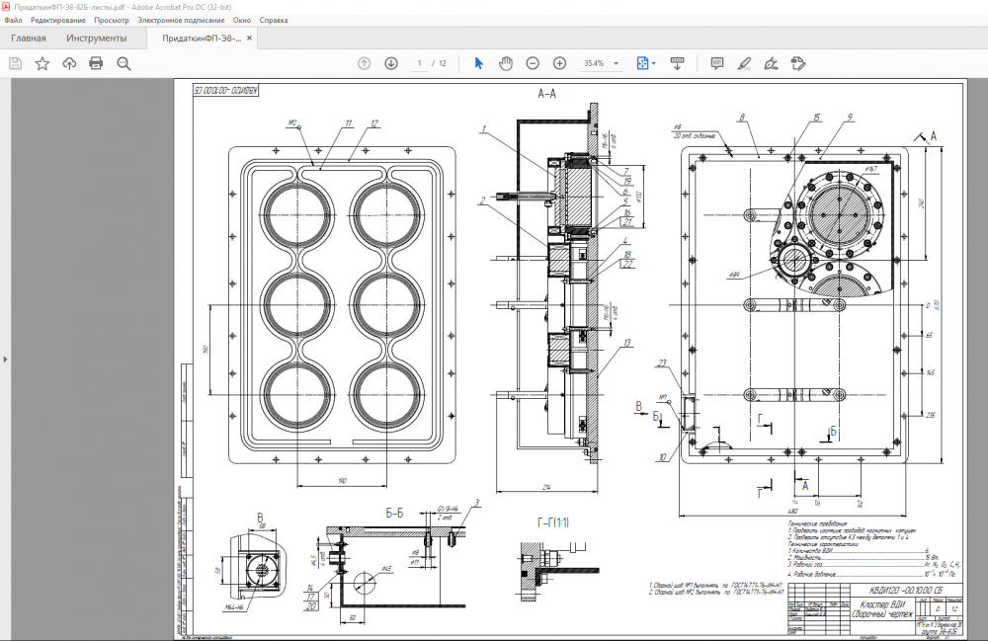The height and width of the screenshot is (641, 988).
Task: Go to the Главная tab
Action: point(29,39)
